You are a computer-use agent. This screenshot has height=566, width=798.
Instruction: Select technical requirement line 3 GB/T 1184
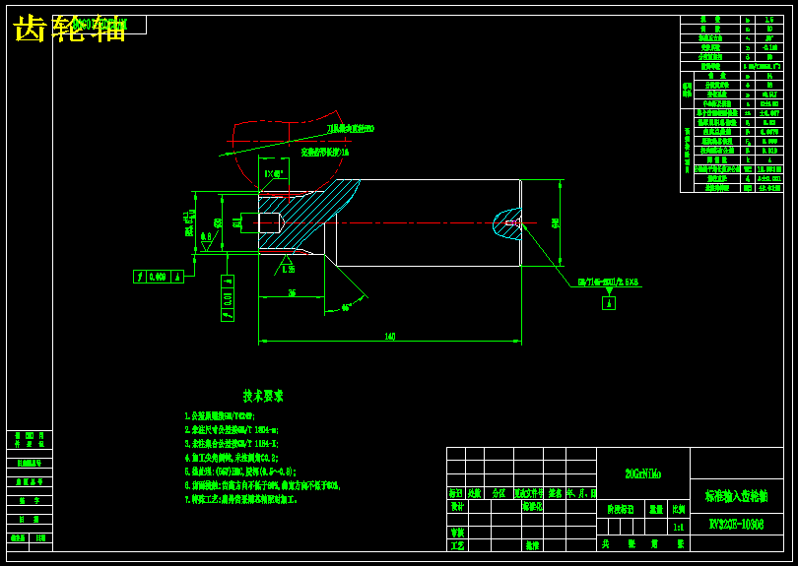pos(232,443)
